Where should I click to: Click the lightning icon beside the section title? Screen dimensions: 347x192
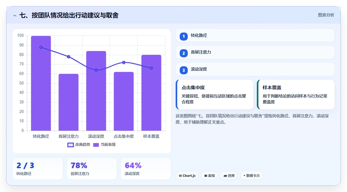[x=15, y=15]
